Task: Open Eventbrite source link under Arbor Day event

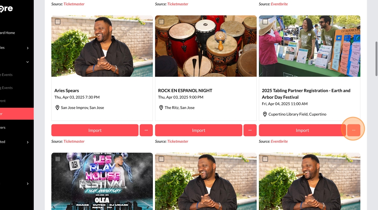Action: [279, 141]
